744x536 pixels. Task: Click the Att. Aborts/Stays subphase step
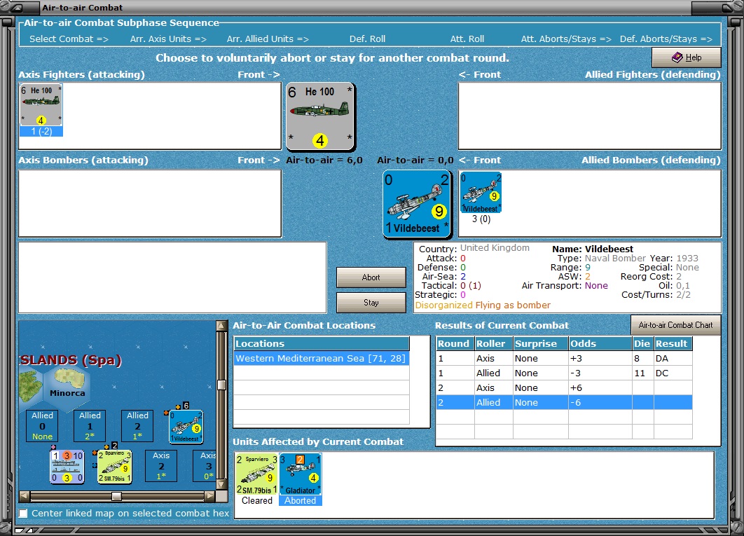(x=566, y=39)
